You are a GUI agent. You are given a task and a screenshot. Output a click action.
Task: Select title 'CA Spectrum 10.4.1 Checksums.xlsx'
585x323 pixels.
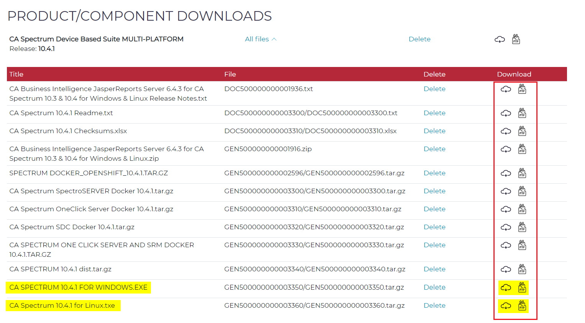click(x=68, y=131)
